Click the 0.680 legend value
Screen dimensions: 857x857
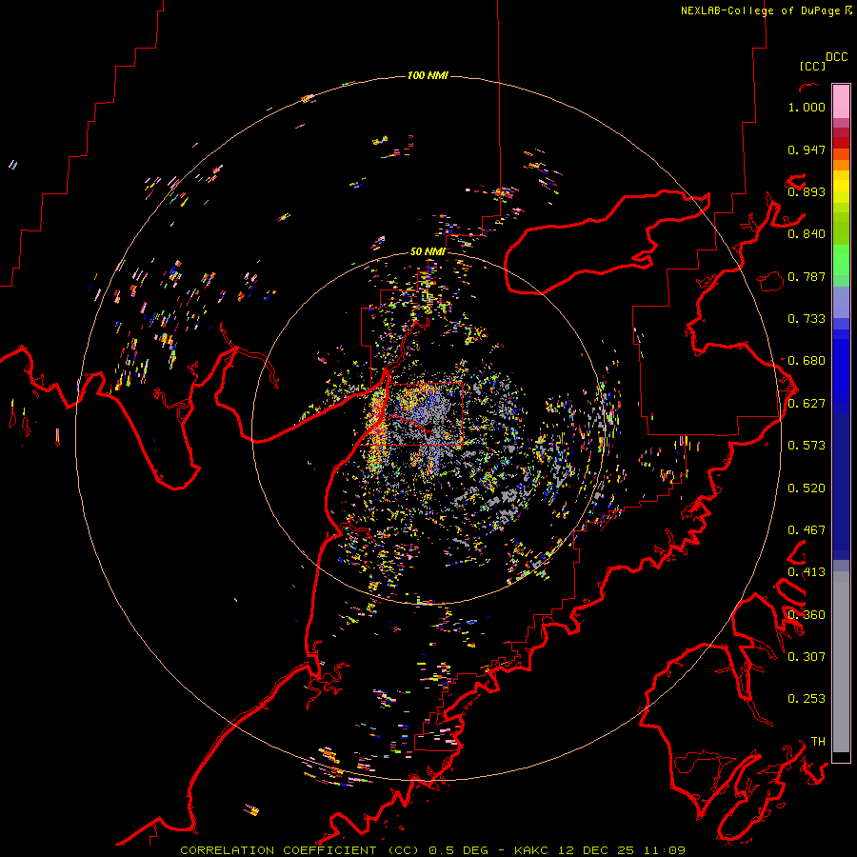click(807, 361)
